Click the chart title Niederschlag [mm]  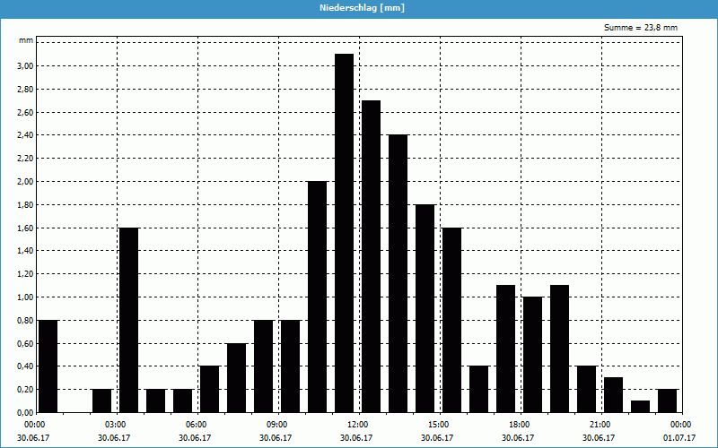[x=358, y=8]
